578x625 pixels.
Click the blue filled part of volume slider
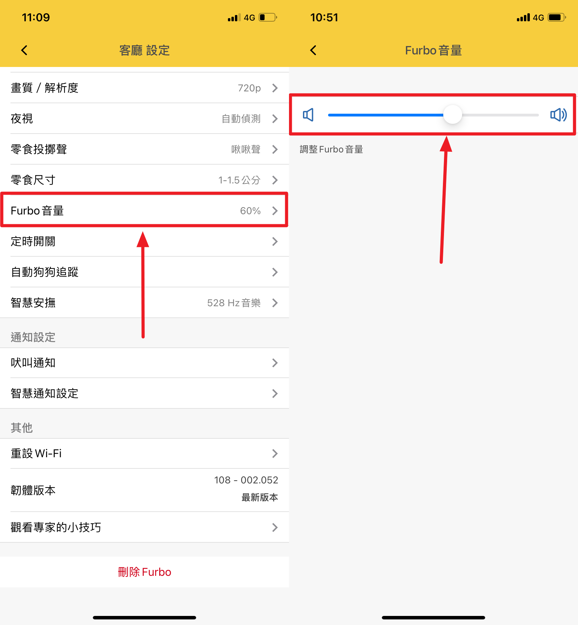click(x=386, y=115)
